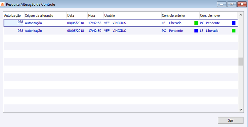Maximize the Pesquisa Alteração de Controle window
The image size is (248, 127).
click(x=232, y=4)
